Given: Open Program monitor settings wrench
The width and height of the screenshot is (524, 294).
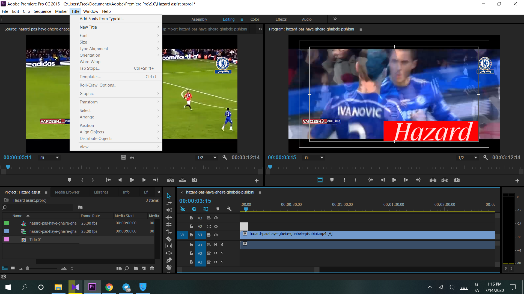Looking at the screenshot, I should click(x=486, y=158).
